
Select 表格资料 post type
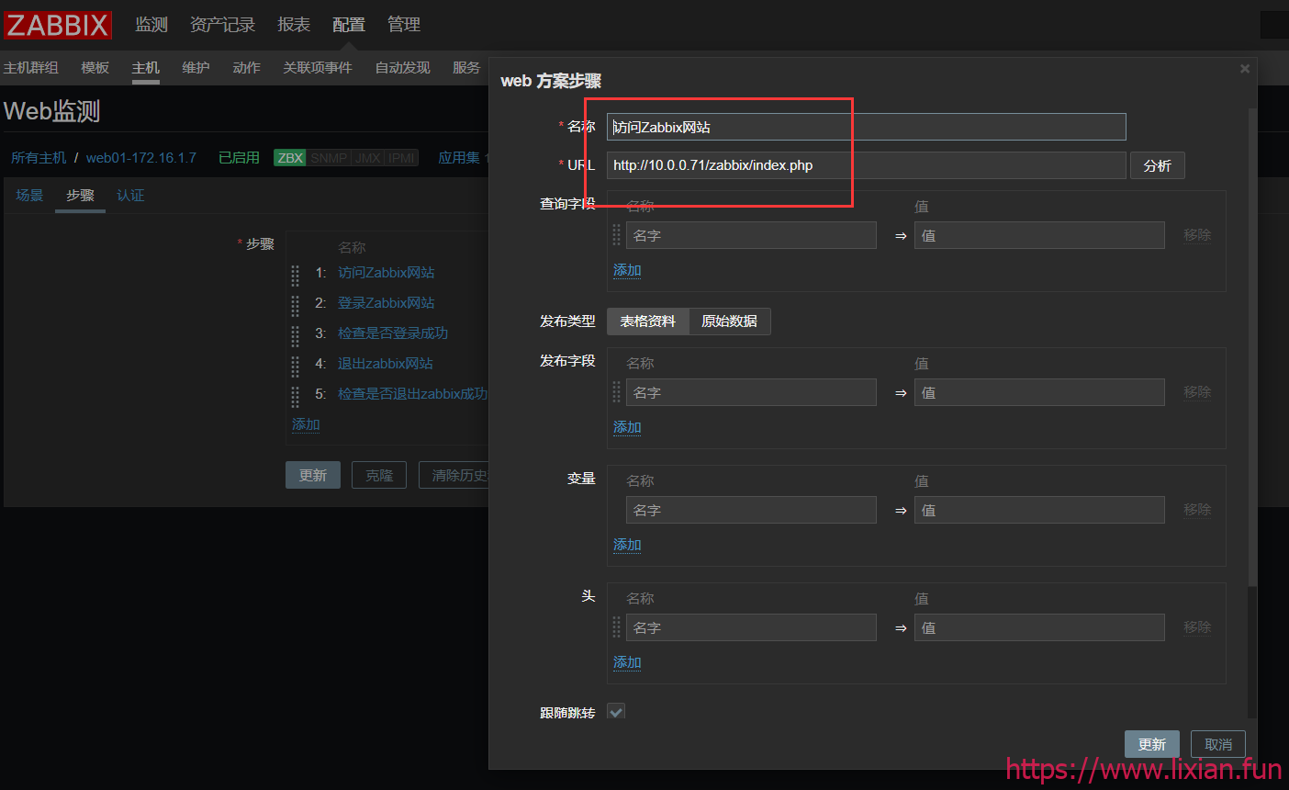(x=647, y=322)
